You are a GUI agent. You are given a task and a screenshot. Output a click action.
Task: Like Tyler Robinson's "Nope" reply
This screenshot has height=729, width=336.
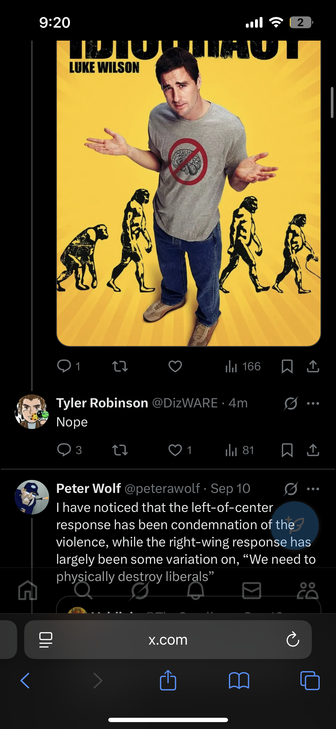[x=175, y=450]
